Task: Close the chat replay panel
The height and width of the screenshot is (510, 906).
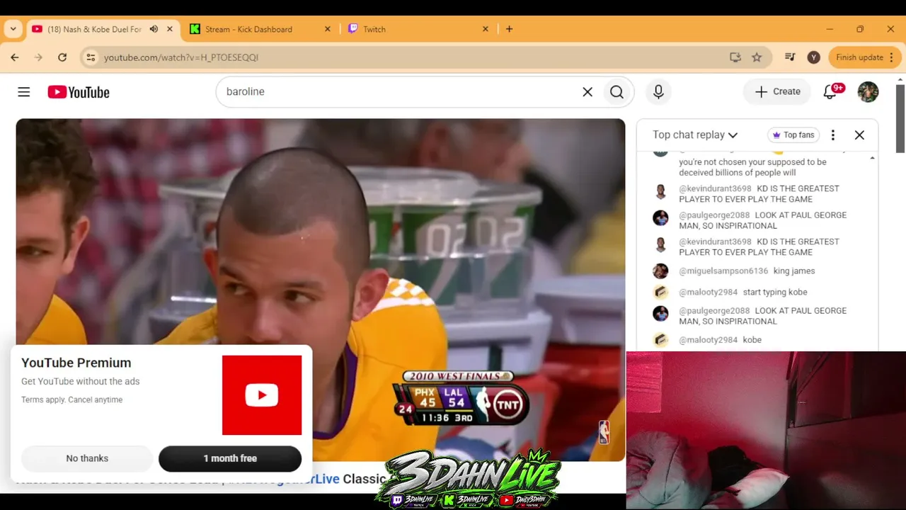Action: (x=859, y=135)
